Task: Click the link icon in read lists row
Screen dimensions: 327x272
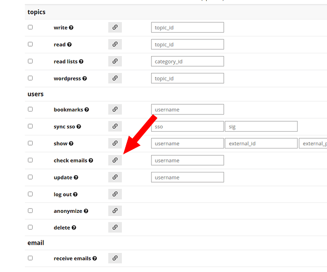Action: click(115, 61)
